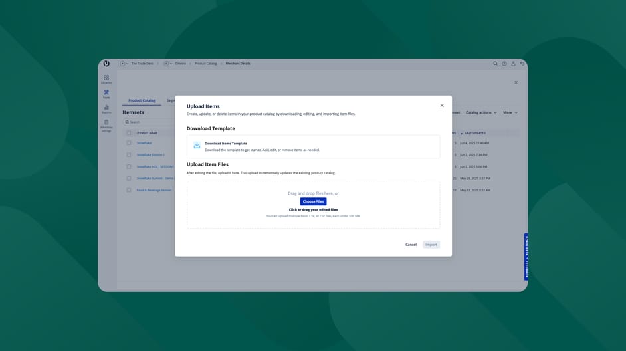Check the Snowflake HOL itemset checkbox
Screen dimensions: 626x351
(128, 166)
